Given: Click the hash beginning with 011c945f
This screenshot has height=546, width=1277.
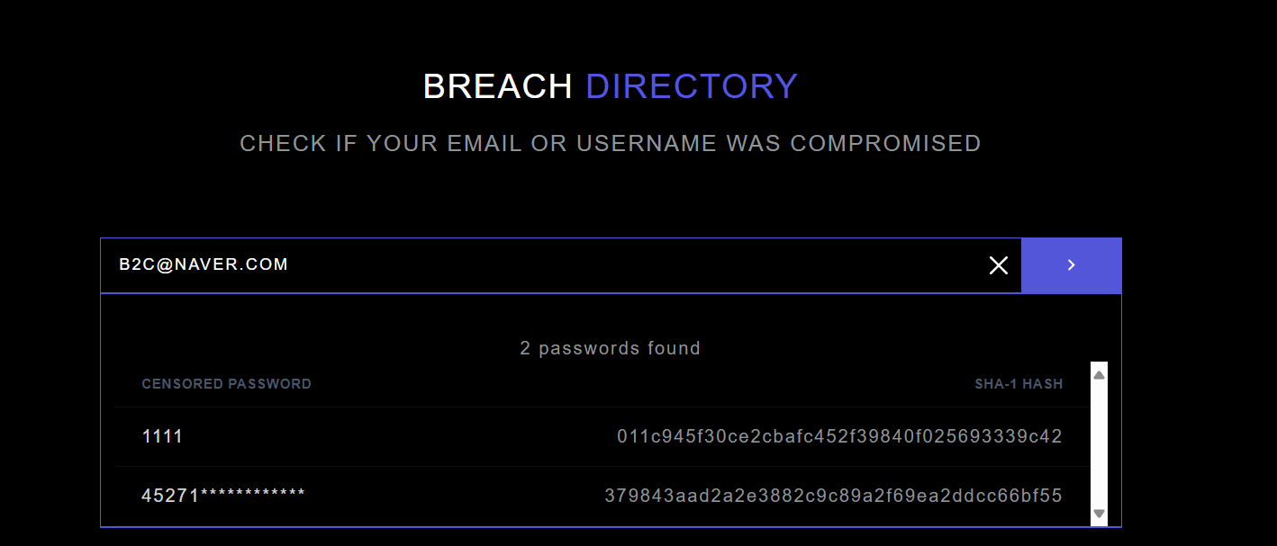Looking at the screenshot, I should click(x=839, y=436).
